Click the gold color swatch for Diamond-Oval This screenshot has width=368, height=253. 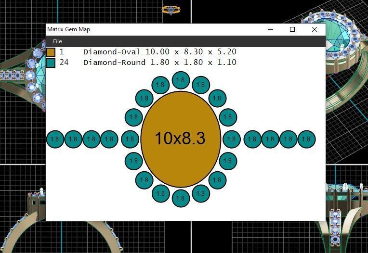(51, 52)
